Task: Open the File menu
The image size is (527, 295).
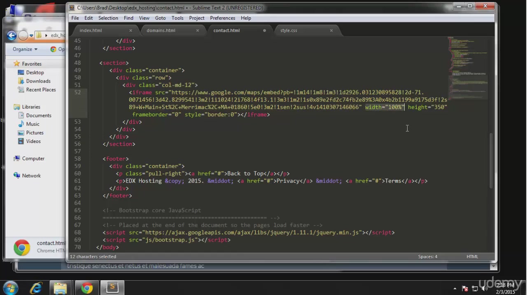Action: click(x=75, y=18)
